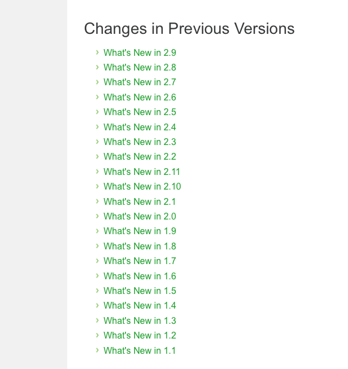348x369 pixels.
Task: Go to What's New in 1.6
Action: click(140, 276)
